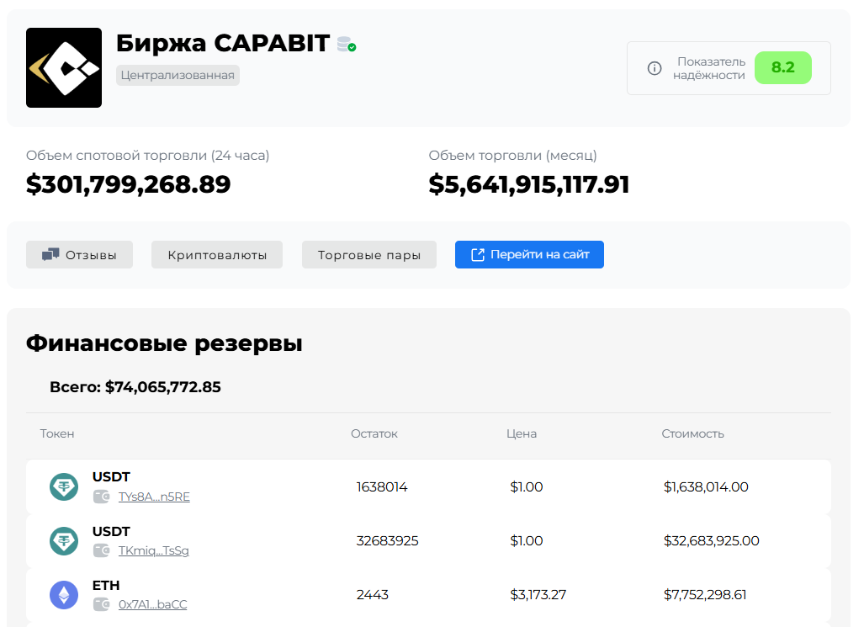The width and height of the screenshot is (864, 627).
Task: Open wallet address TKmiq...TsSg
Action: click(154, 551)
